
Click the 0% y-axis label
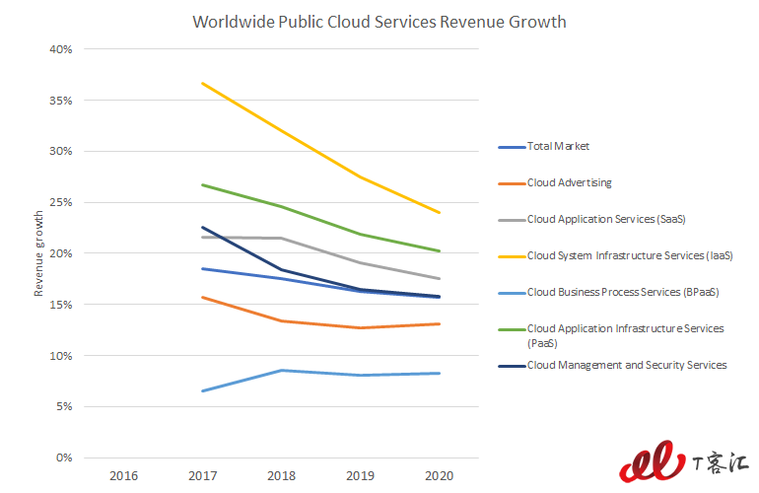(x=64, y=458)
